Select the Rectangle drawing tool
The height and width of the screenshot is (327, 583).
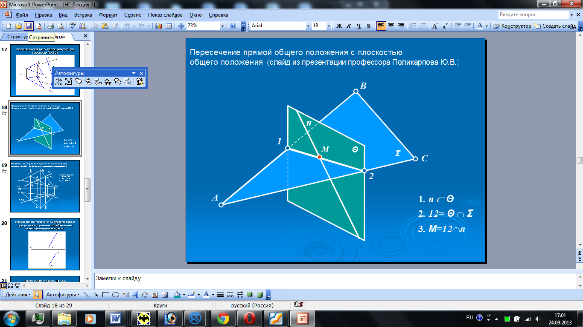pyautogui.click(x=105, y=295)
